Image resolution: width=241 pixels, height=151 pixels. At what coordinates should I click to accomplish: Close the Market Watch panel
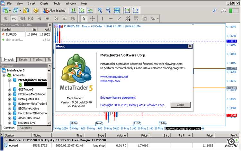tap(49, 25)
